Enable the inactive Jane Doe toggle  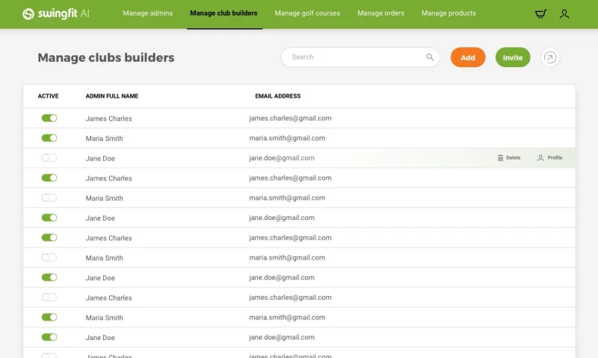[x=49, y=158]
